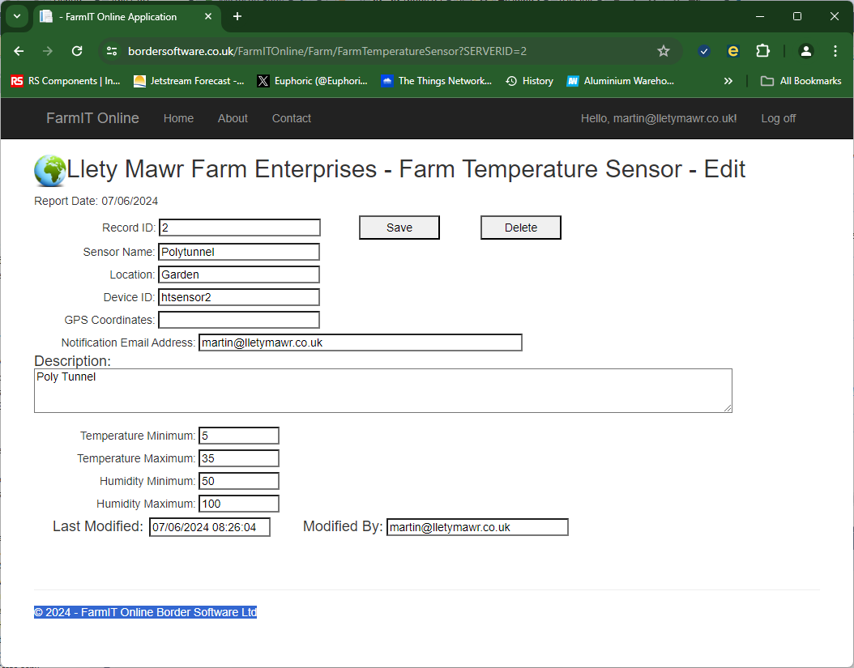Click the globe logo beside the page title
The width and height of the screenshot is (854, 668).
point(50,170)
